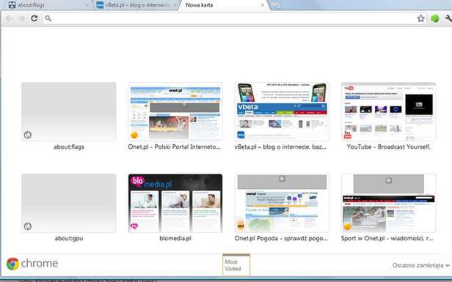
Task: Click the Onet.pl - Polski Portal title link
Action: pyautogui.click(x=174, y=146)
